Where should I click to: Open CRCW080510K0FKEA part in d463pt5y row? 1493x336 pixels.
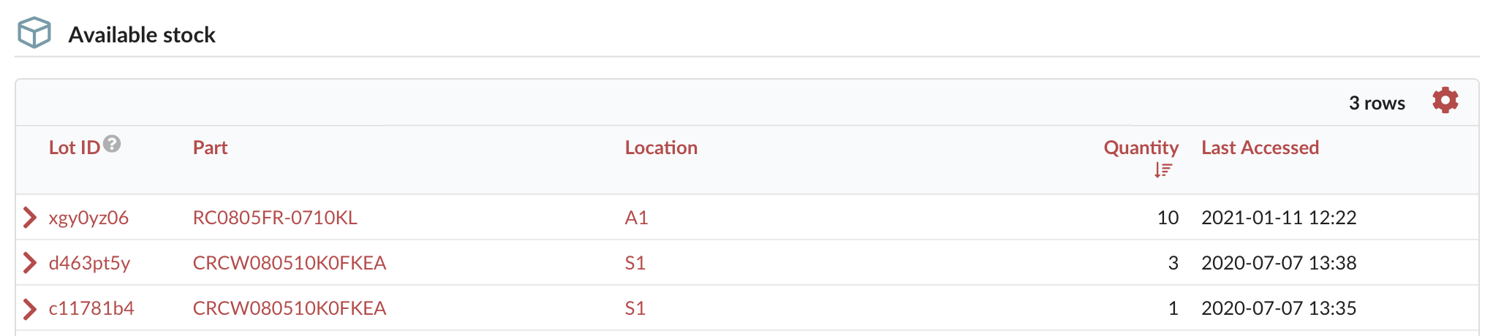coord(290,263)
